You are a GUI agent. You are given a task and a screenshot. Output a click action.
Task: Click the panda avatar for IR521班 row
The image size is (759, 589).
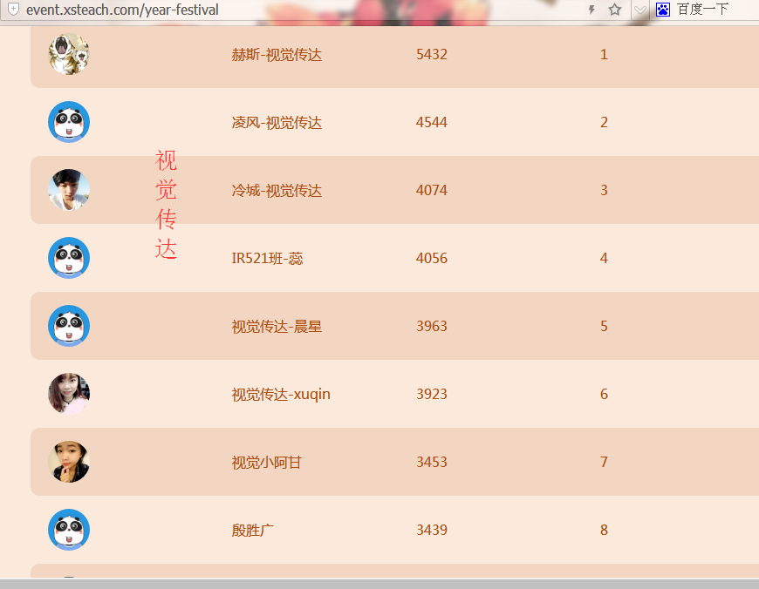[x=68, y=258]
